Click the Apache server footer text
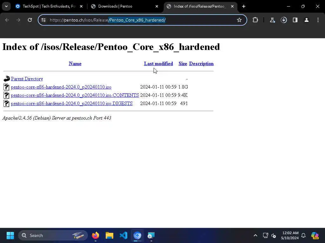 [57, 118]
